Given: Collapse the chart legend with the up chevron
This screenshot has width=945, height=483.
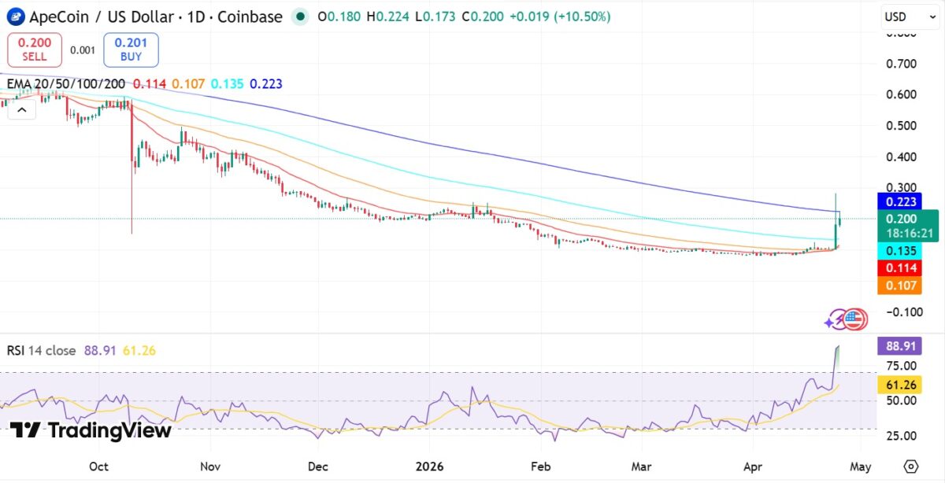Looking at the screenshot, I should [21, 109].
